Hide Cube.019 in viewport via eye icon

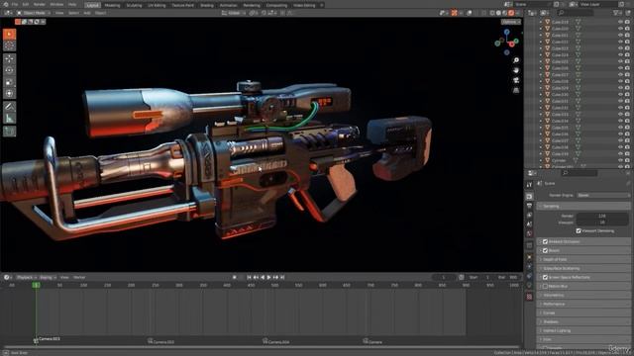click(x=620, y=22)
